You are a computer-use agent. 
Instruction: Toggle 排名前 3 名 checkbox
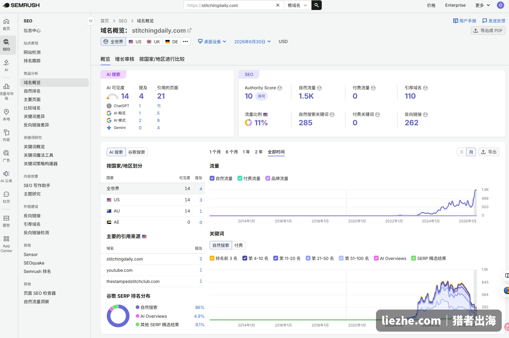[212, 258]
